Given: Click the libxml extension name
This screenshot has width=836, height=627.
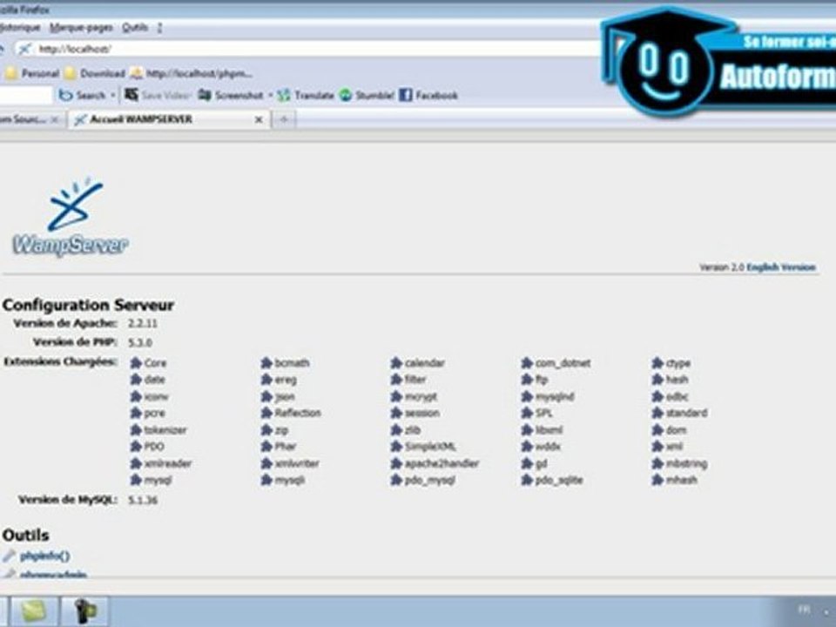Looking at the screenshot, I should (549, 430).
